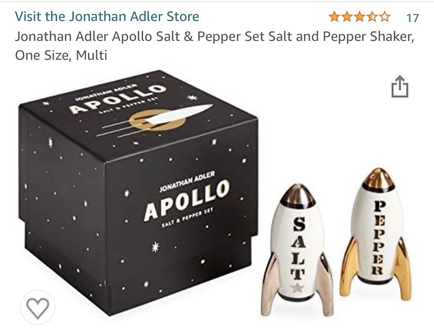434x332 pixels.
Task: Add item to wishlist with heart icon
Action: 38,307
